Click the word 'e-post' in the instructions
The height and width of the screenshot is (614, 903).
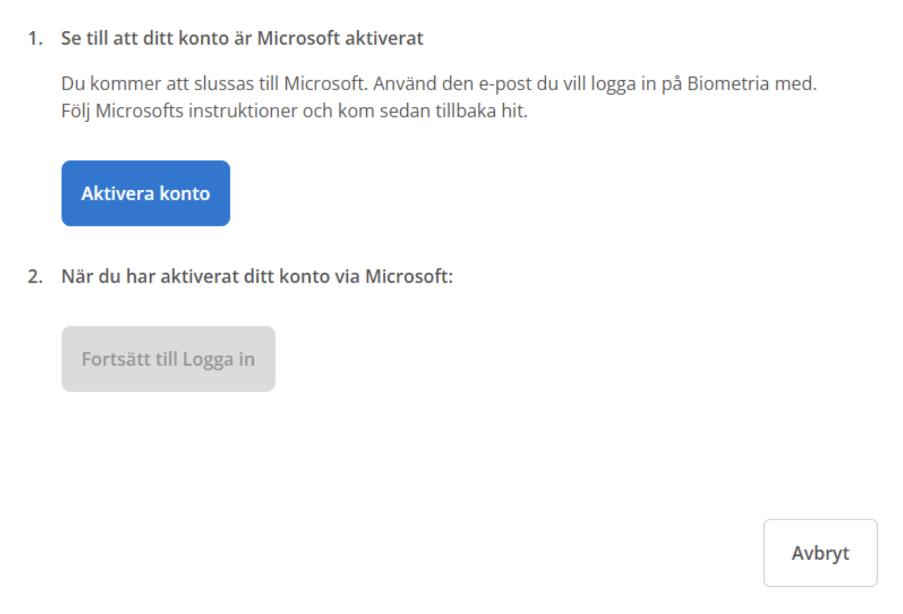tap(505, 84)
